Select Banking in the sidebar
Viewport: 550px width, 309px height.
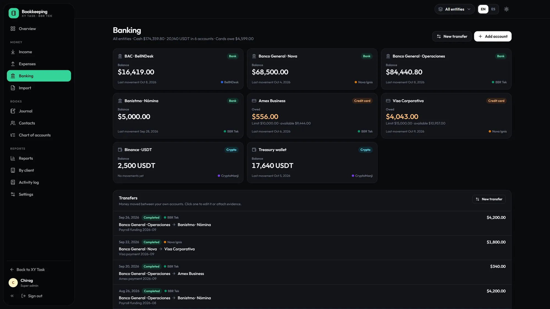click(39, 76)
